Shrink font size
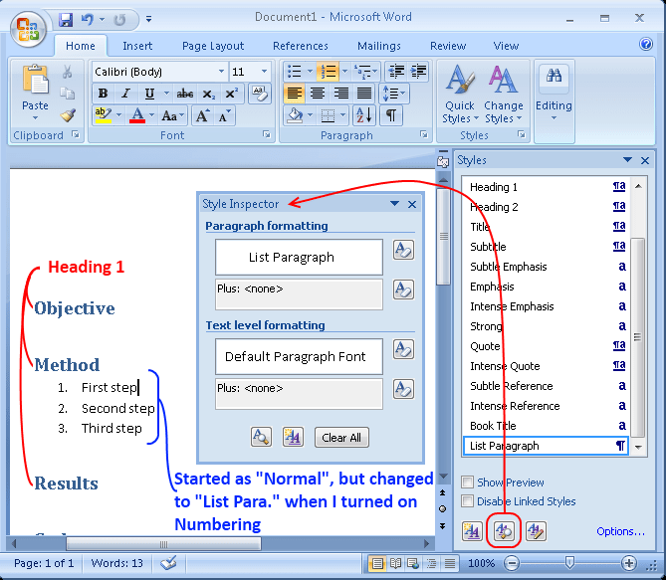 tap(224, 115)
